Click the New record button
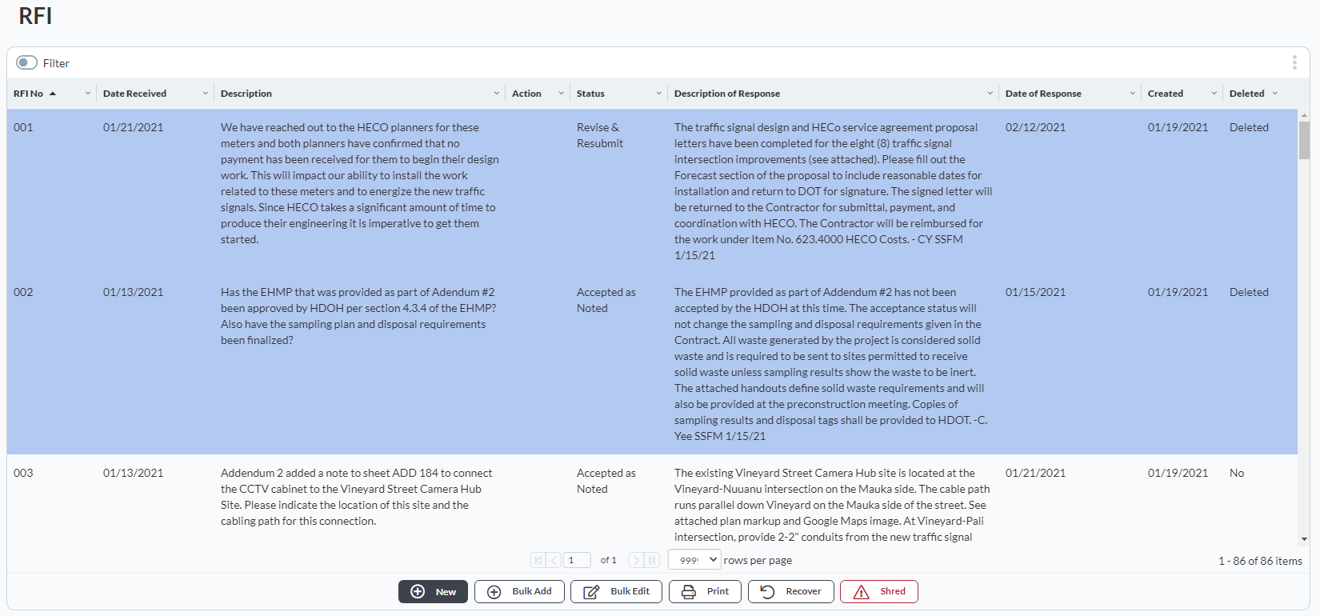 pyautogui.click(x=433, y=592)
